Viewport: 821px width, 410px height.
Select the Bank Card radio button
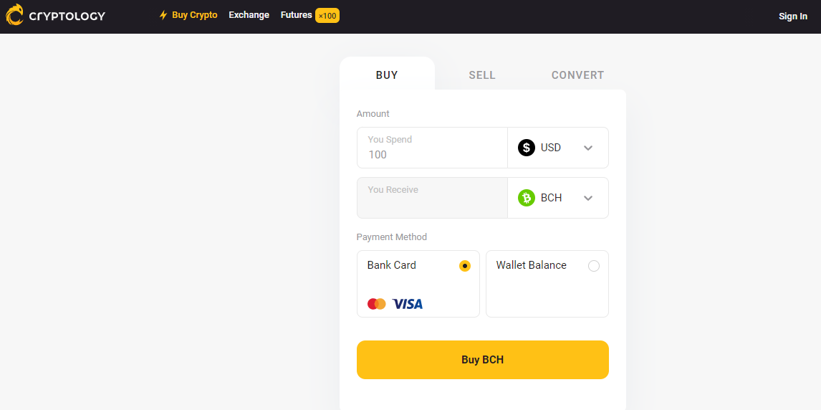[x=465, y=266]
